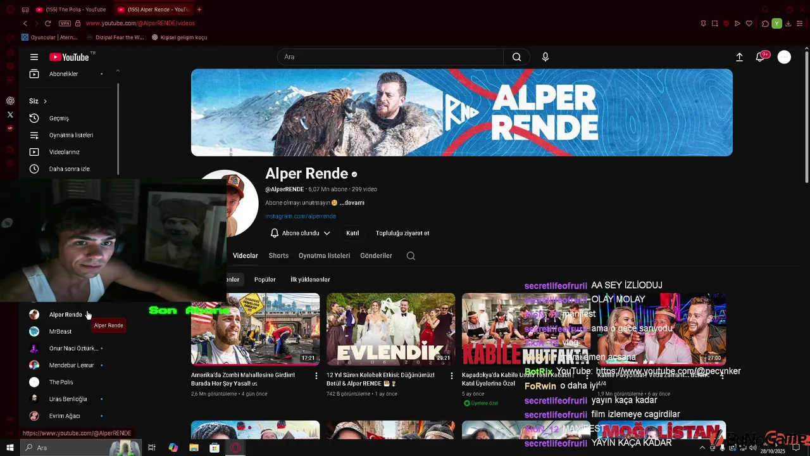Open the Windows Start button
Viewport: 810px width, 456px height.
point(10,448)
